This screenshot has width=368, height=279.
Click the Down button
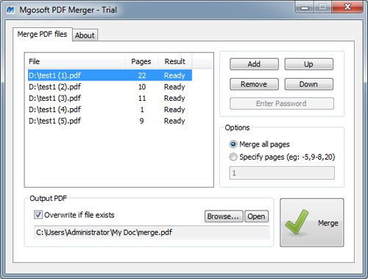[x=309, y=85]
